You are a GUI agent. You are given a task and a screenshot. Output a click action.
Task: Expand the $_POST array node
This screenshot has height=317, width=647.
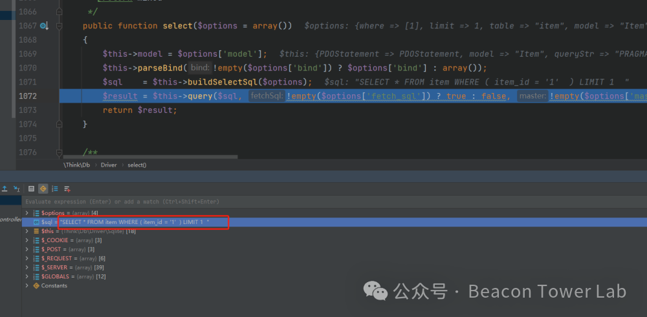click(27, 249)
